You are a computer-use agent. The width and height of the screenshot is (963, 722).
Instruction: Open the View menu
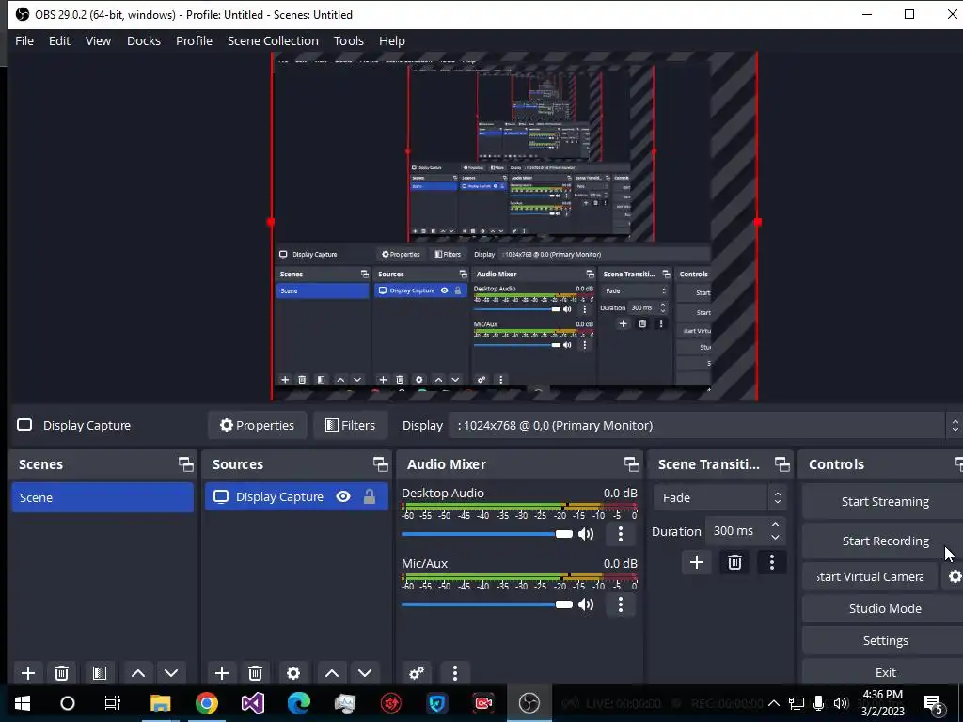(98, 40)
